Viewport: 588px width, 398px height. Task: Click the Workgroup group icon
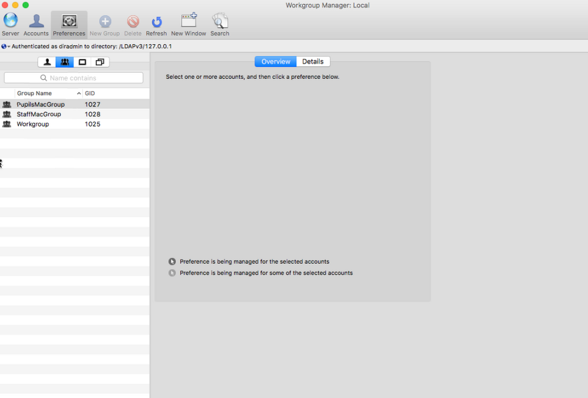(6, 124)
